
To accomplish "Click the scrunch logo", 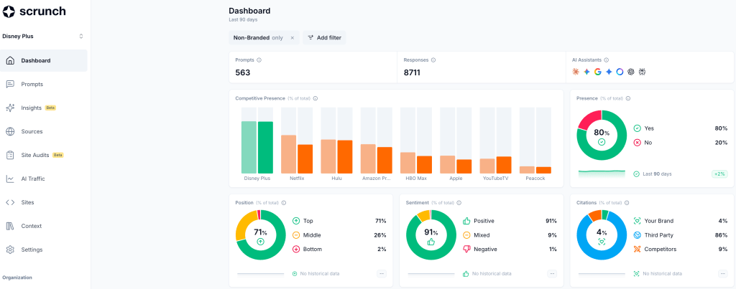I will (34, 11).
